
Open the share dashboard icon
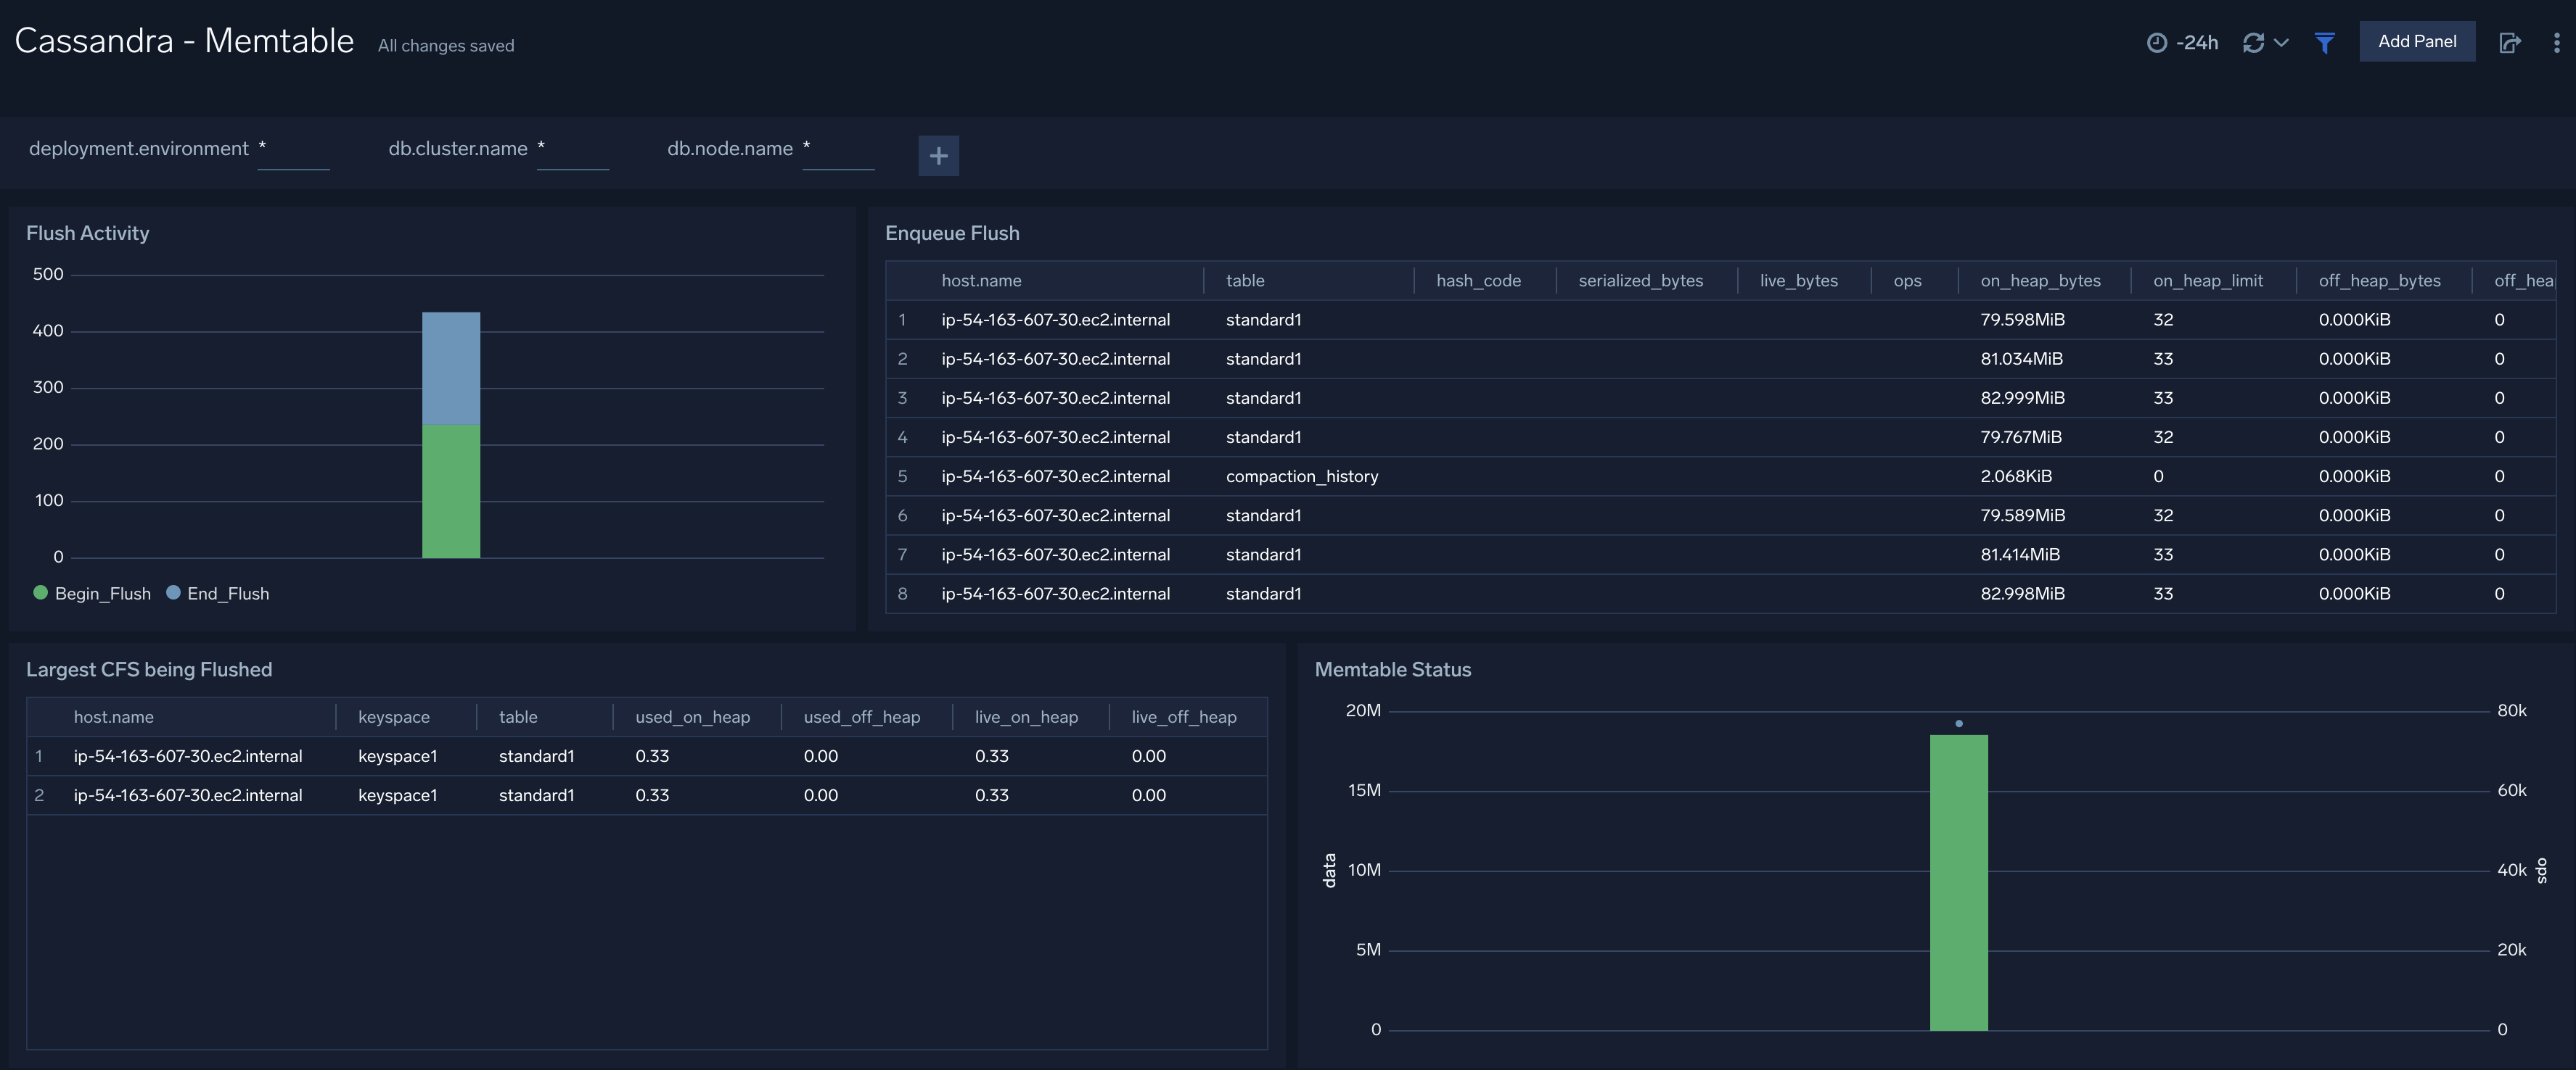click(x=2510, y=42)
